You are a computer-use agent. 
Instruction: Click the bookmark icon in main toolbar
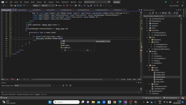coord(101,6)
